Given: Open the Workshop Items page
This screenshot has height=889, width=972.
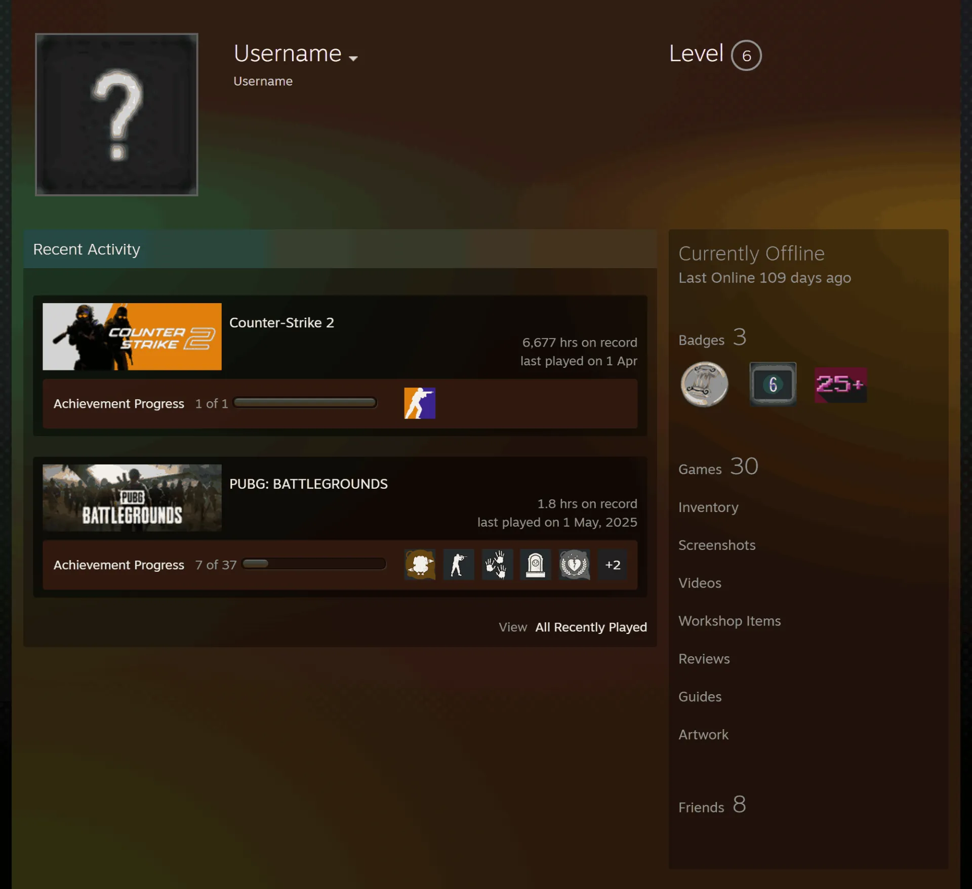Looking at the screenshot, I should tap(730, 621).
